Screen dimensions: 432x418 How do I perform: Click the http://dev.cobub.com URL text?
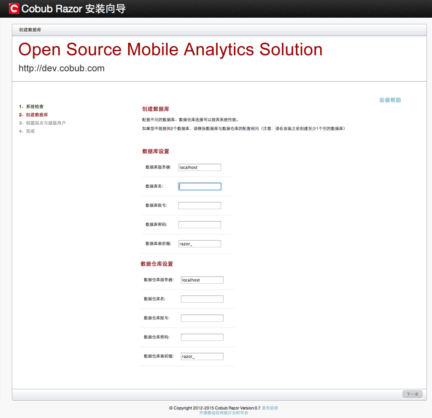click(x=62, y=68)
